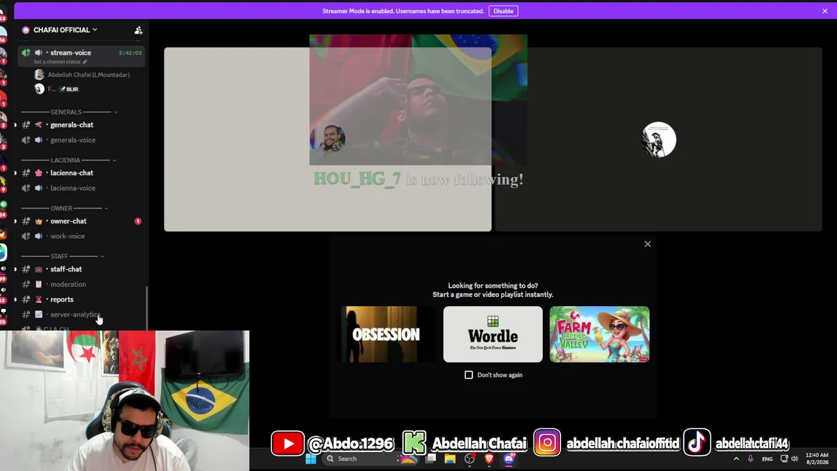Open the taskbar clock showing 12:40 AM
This screenshot has width=837, height=471.
(817, 459)
